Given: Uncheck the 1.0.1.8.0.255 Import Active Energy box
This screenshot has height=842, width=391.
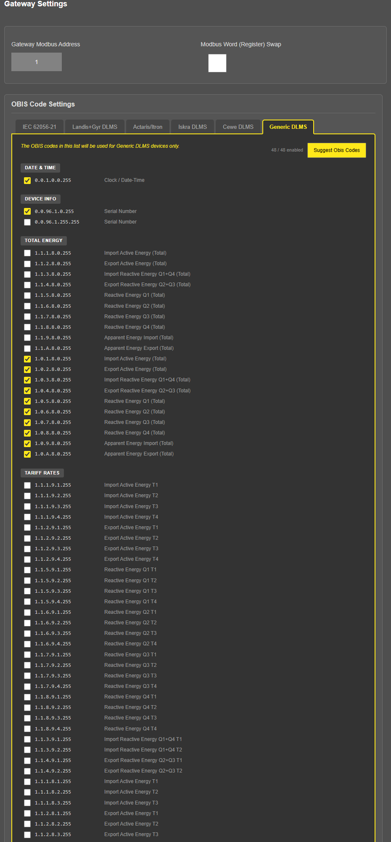Looking at the screenshot, I should (x=27, y=359).
